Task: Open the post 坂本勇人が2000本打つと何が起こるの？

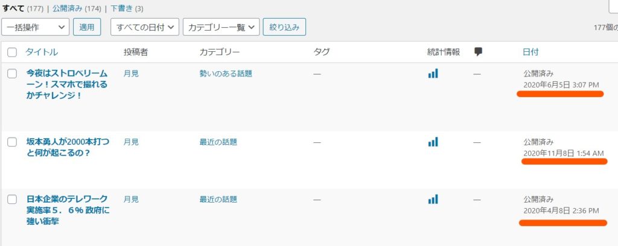Action: coord(68,147)
